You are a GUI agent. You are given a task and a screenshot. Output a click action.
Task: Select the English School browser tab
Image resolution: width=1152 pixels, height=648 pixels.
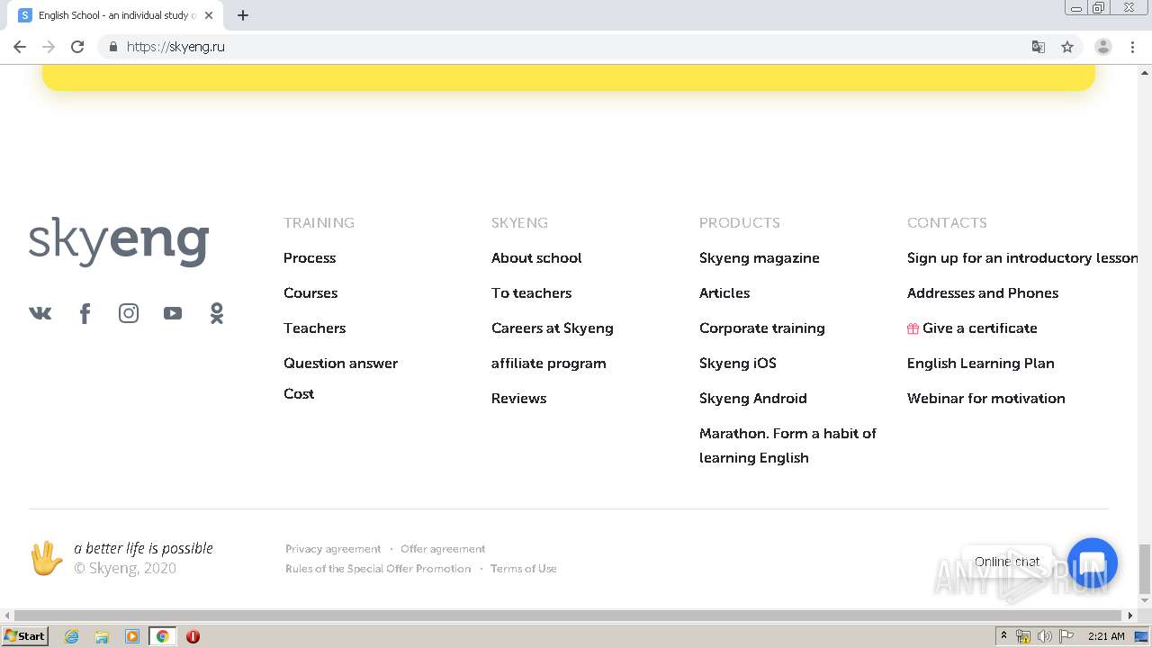116,15
